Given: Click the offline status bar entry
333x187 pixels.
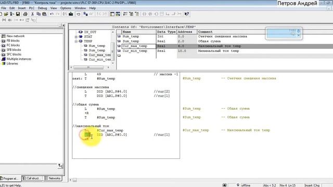Looking at the screenshot, I should click(246, 185).
